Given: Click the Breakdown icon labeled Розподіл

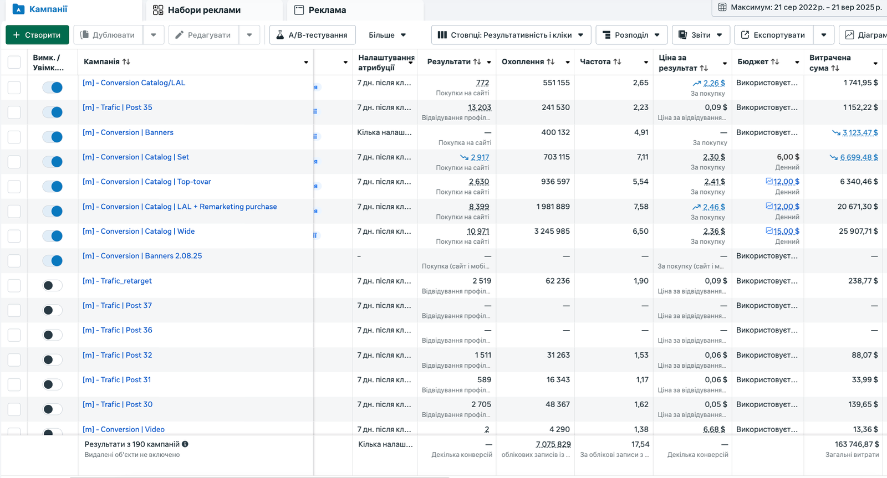Looking at the screenshot, I should click(x=606, y=35).
